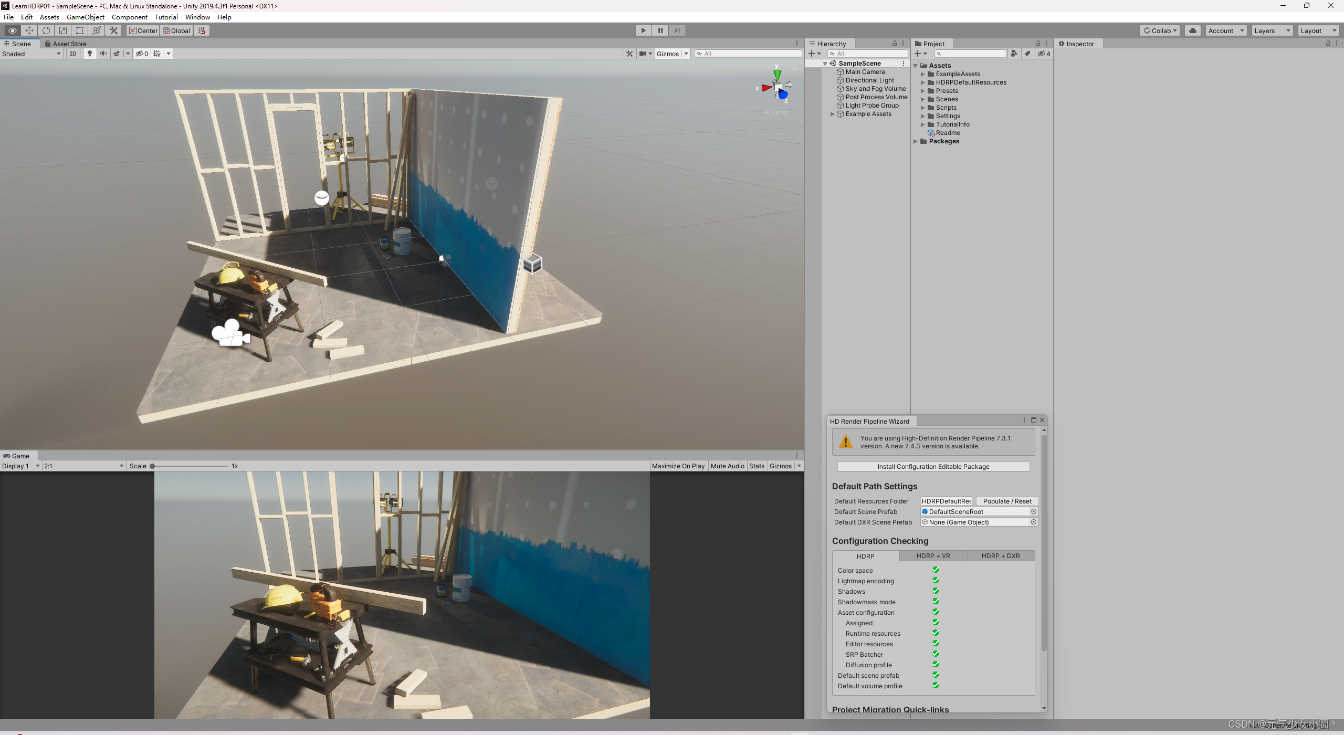Open the Layers dropdown
The width and height of the screenshot is (1344, 735).
click(1271, 30)
